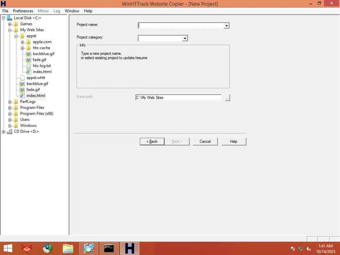Select the Windows folder icon
340x255 pixels.
tap(16, 126)
